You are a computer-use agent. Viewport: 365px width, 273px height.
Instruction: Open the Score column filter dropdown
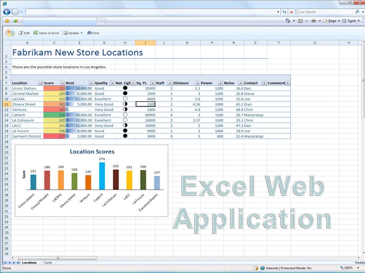pyautogui.click(x=62, y=83)
